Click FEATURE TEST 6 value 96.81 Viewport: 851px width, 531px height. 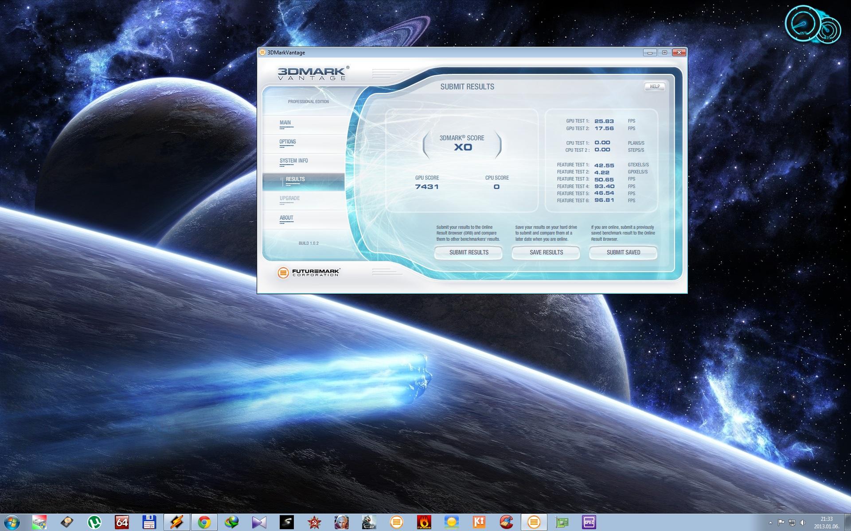[604, 200]
